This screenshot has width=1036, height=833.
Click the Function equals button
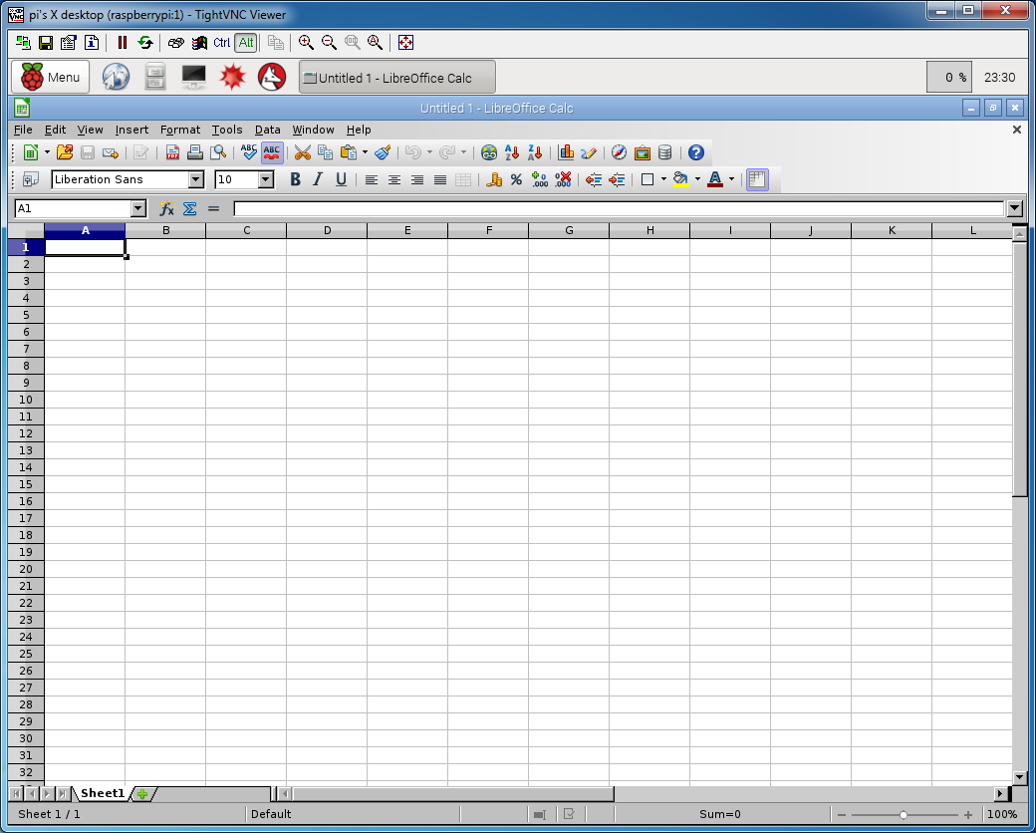click(x=213, y=209)
